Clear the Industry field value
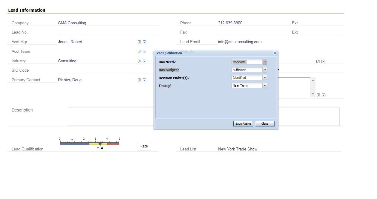The width and height of the screenshot is (377, 199). tap(145, 61)
